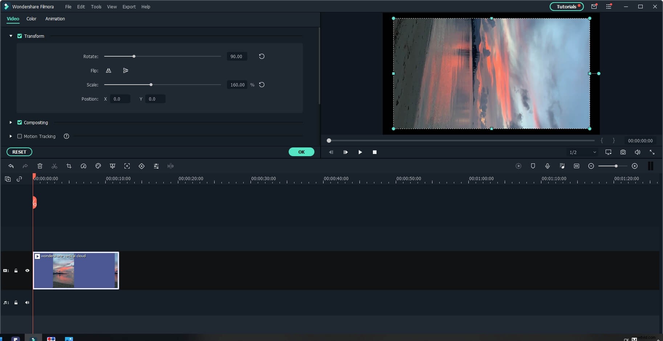Collapse the Transform section
Screen dimensions: 663x341
click(x=11, y=36)
